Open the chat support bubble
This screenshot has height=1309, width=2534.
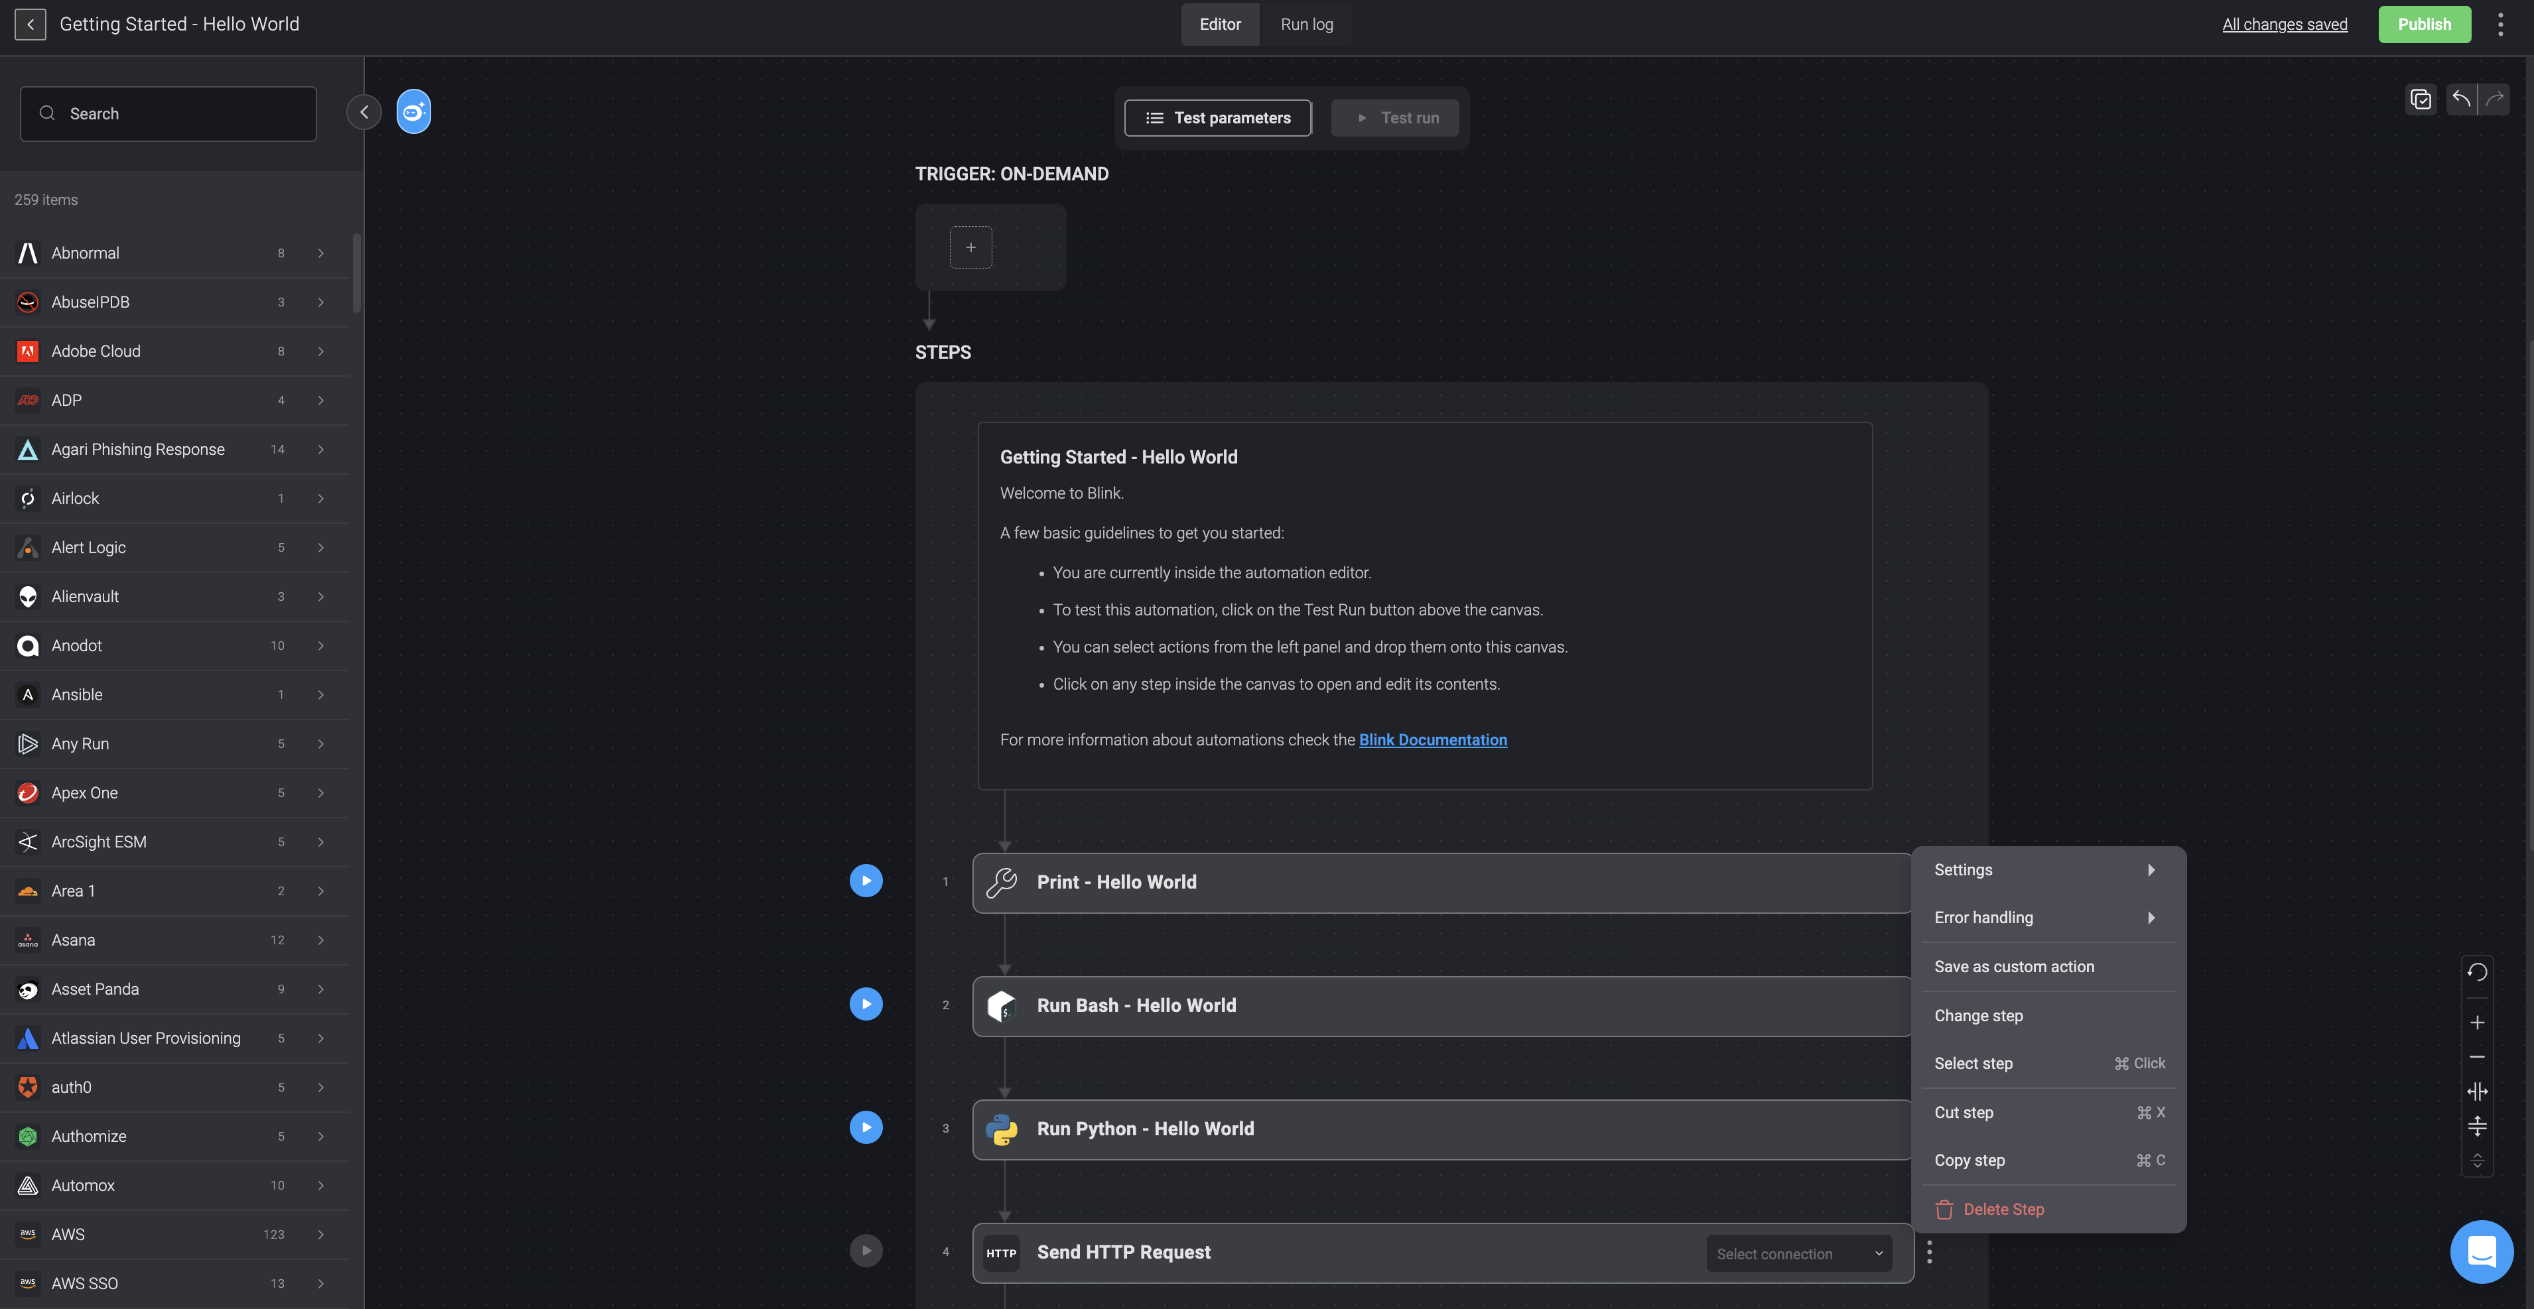(x=2481, y=1252)
